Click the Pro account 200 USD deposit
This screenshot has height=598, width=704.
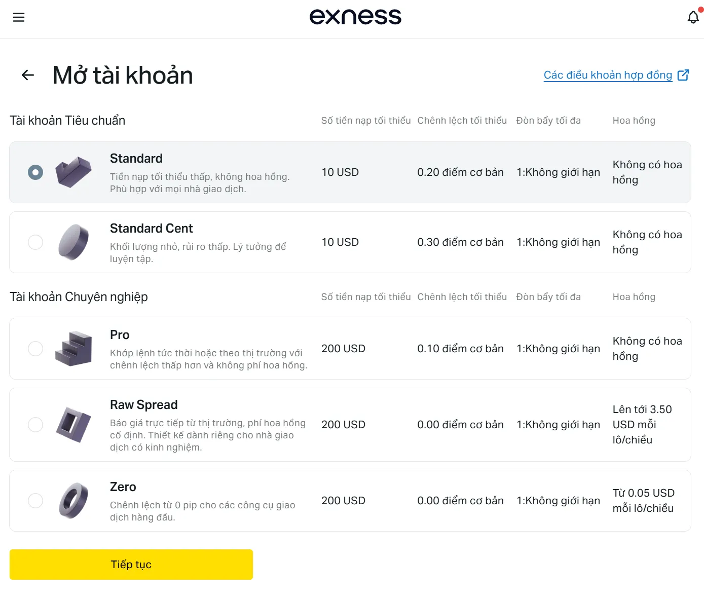(x=343, y=349)
